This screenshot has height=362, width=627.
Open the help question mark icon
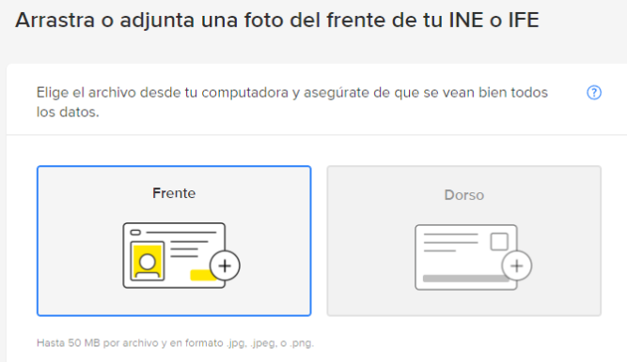(594, 93)
